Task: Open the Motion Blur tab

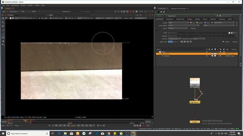Action: point(180,19)
